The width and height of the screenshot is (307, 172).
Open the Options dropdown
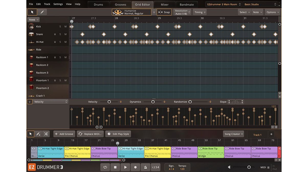pyautogui.click(x=272, y=12)
